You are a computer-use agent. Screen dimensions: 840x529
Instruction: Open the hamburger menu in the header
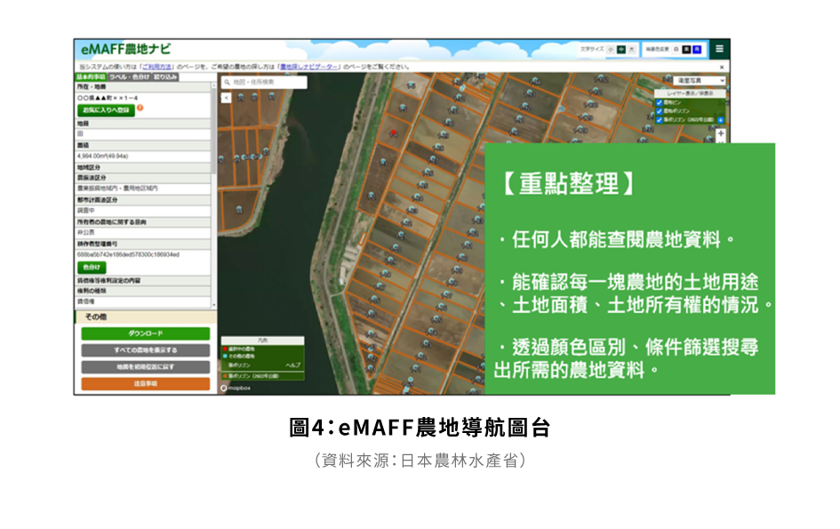click(x=719, y=49)
